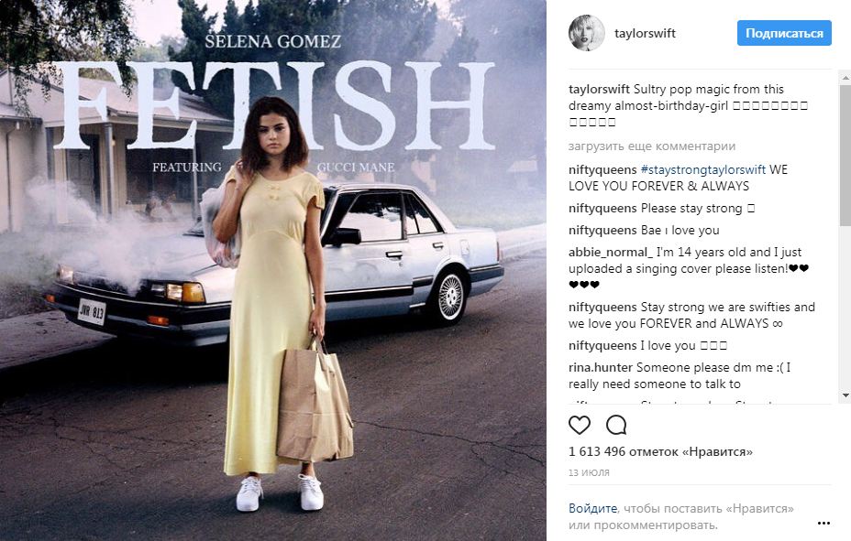Open the taylorswift profile avatar
Screen dimensions: 851x541
click(586, 33)
